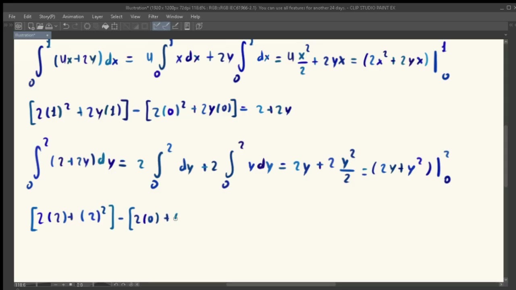Expand the Save options dropdown arrow
Image resolution: width=516 pixels, height=290 pixels.
click(56, 26)
